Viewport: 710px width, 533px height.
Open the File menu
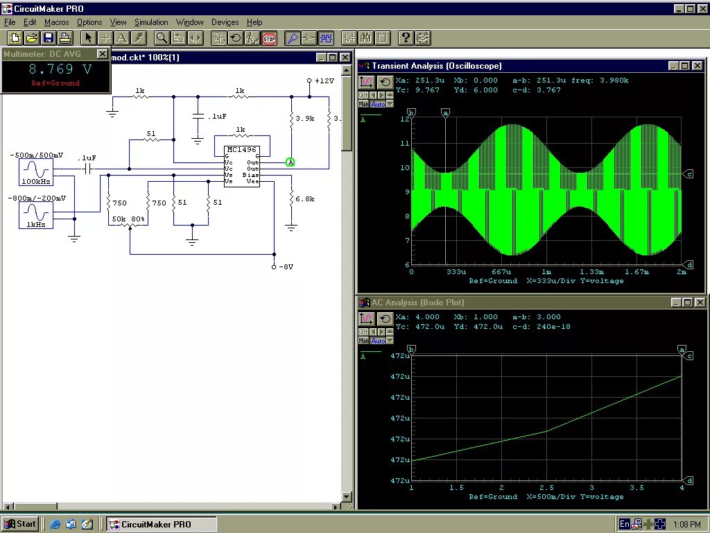pos(10,22)
